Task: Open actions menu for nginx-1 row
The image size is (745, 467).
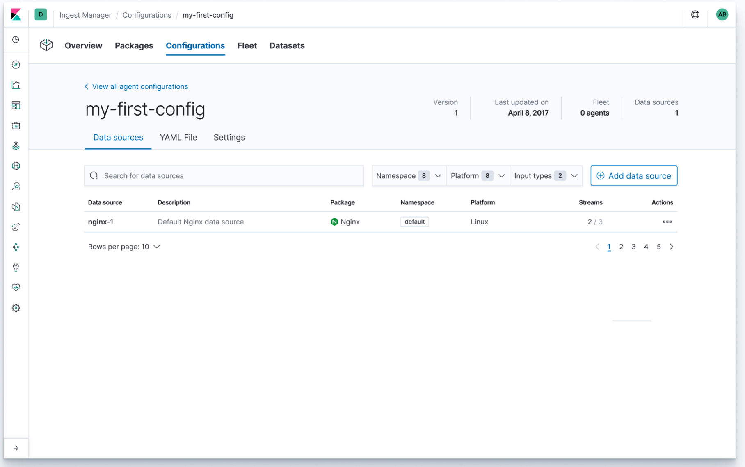Action: tap(667, 222)
